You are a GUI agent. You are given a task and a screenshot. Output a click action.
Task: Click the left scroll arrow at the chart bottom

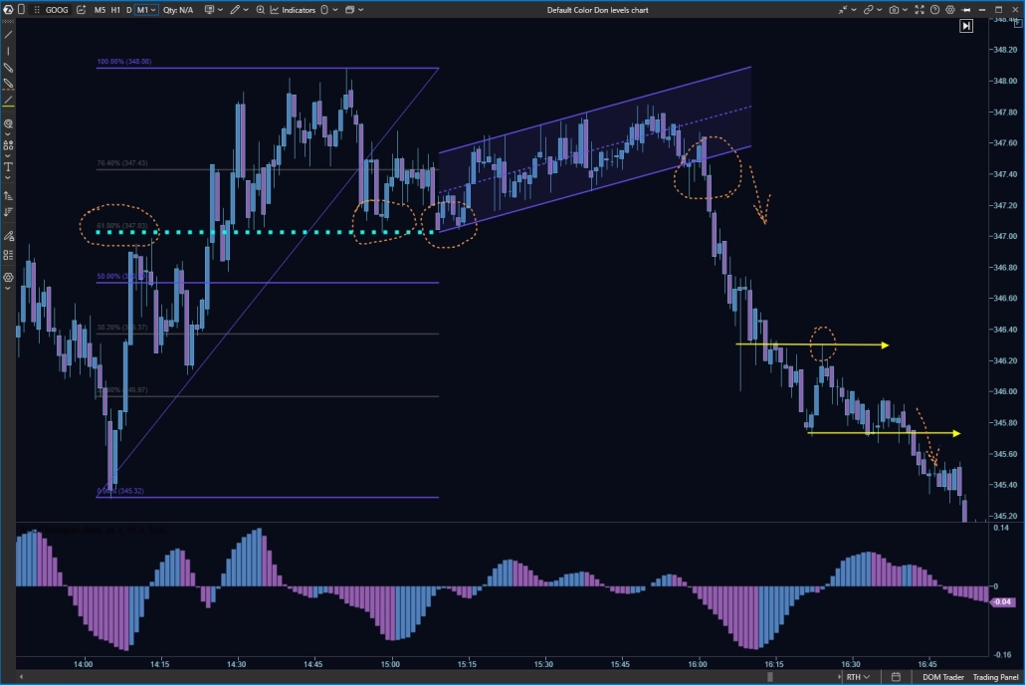point(22,676)
